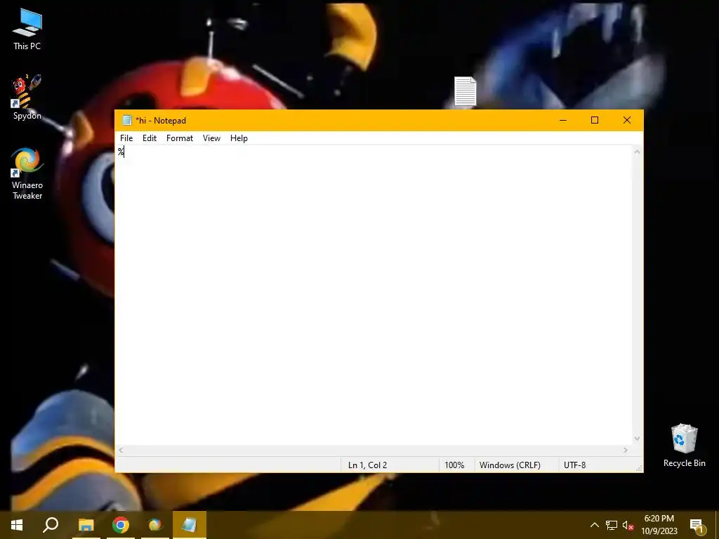This screenshot has width=719, height=539.
Task: Click vertical scrollbar up arrow
Action: click(637, 152)
